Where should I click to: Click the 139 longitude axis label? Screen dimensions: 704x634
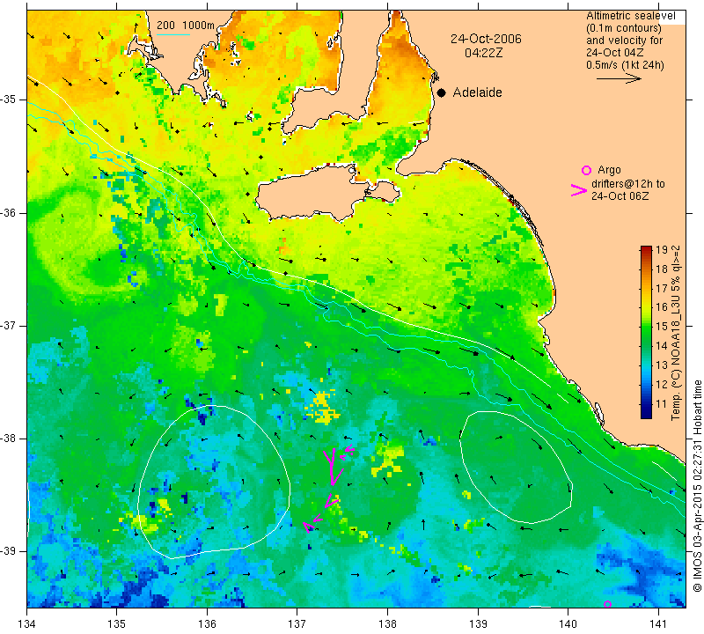tap(478, 624)
